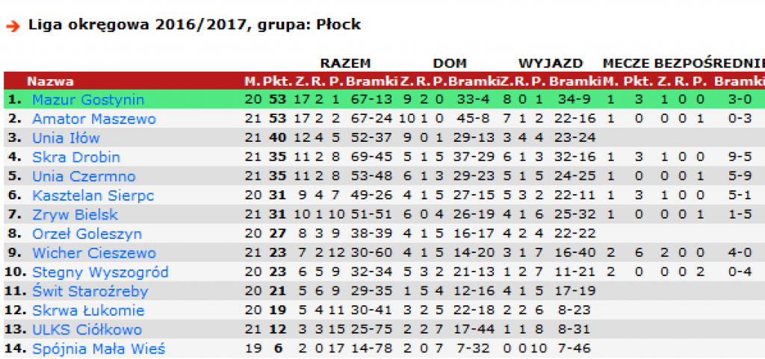Viewport: 765px width, 359px height.
Task: Open the Amator Maszewo team link
Action: pos(94,119)
